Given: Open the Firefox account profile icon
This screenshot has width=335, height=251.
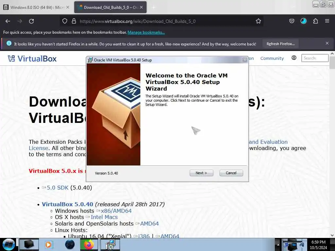Looking at the screenshot, I should coord(303,21).
